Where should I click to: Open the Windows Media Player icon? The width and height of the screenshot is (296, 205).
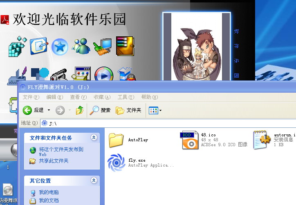tap(103, 74)
